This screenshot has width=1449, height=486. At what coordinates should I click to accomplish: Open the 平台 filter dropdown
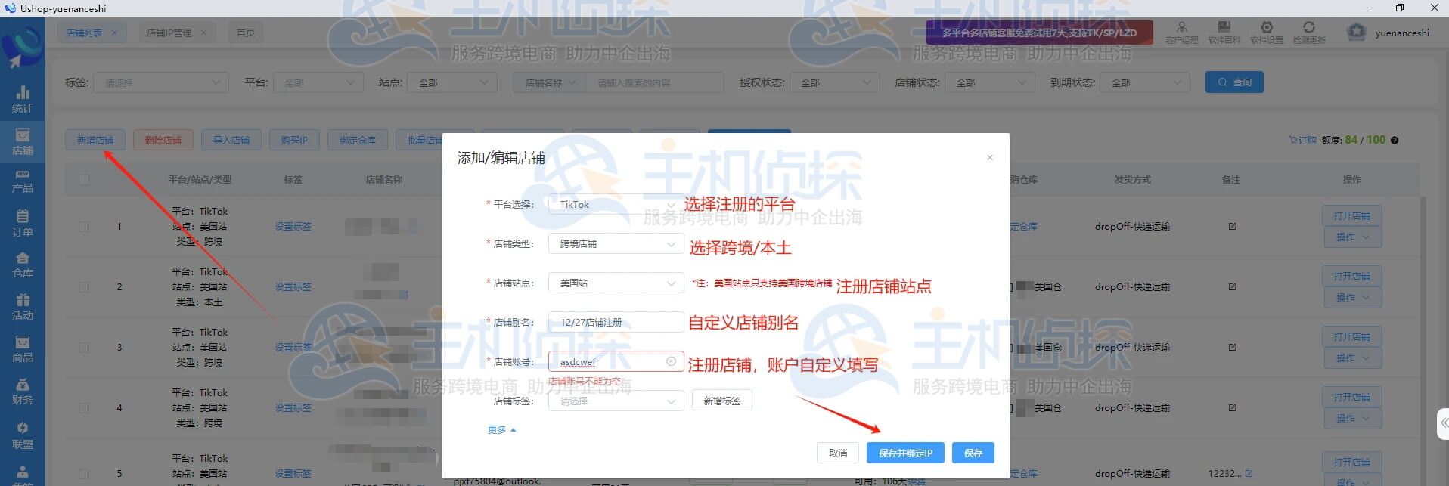pos(318,82)
